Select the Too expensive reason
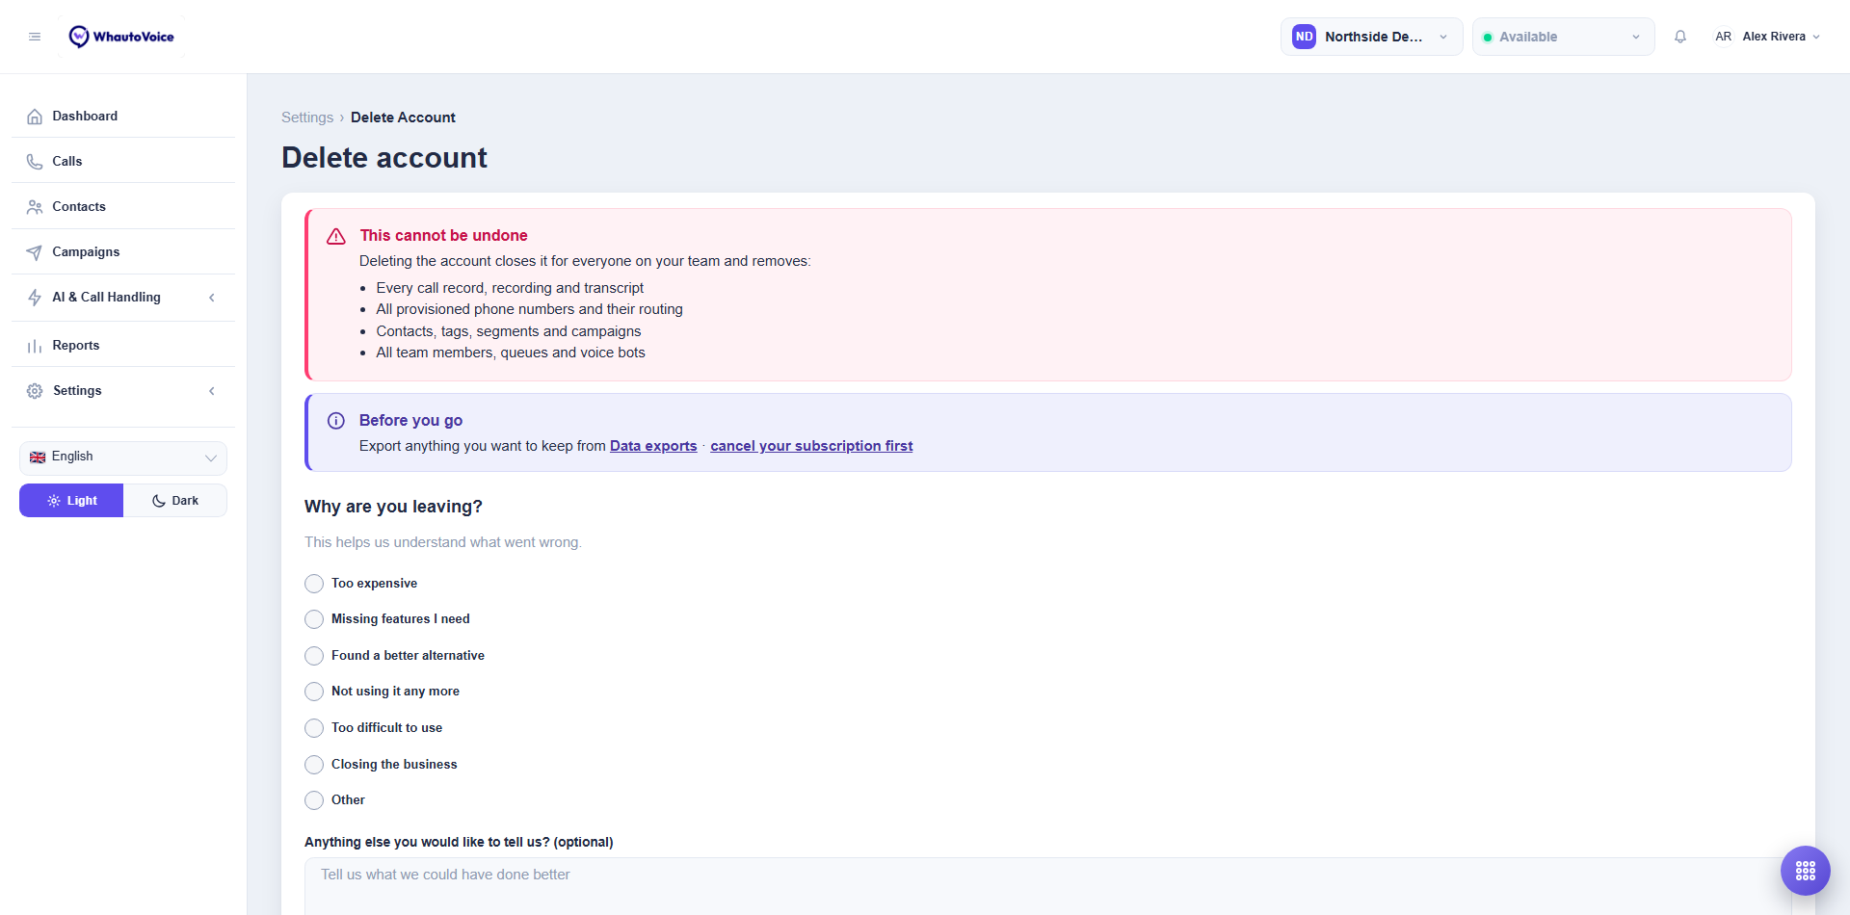Image resolution: width=1850 pixels, height=915 pixels. point(314,584)
